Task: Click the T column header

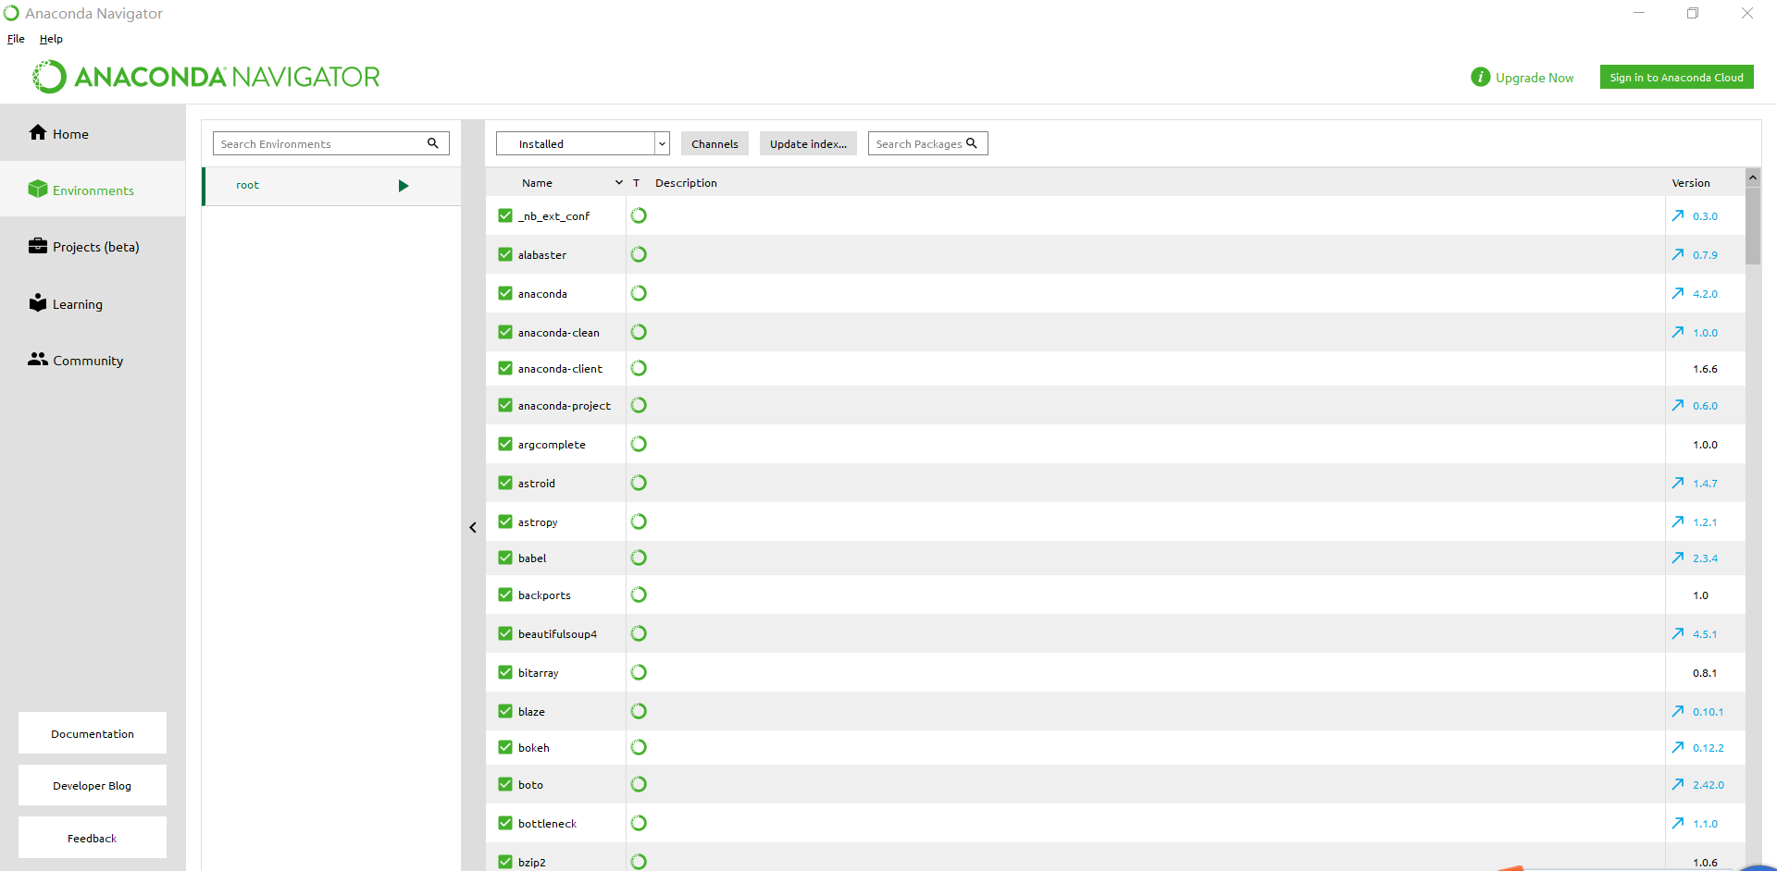Action: click(x=636, y=183)
